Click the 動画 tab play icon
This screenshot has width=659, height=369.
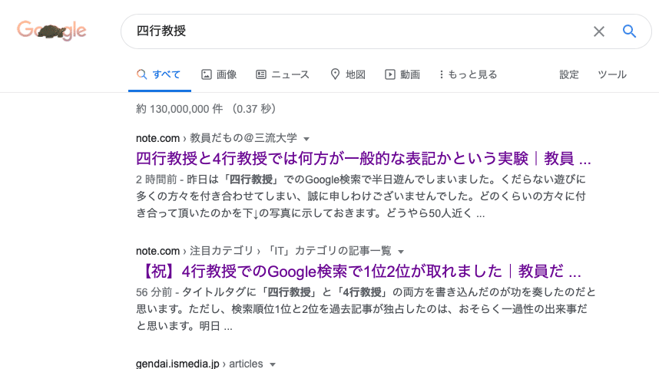(390, 74)
